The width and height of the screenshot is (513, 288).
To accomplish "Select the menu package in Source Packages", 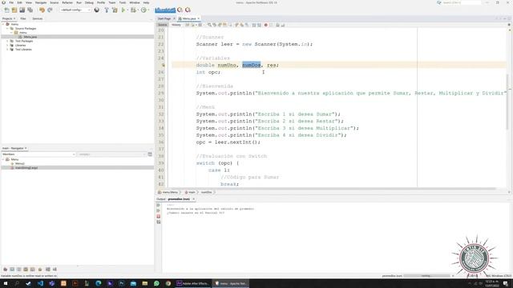I will click(x=23, y=33).
